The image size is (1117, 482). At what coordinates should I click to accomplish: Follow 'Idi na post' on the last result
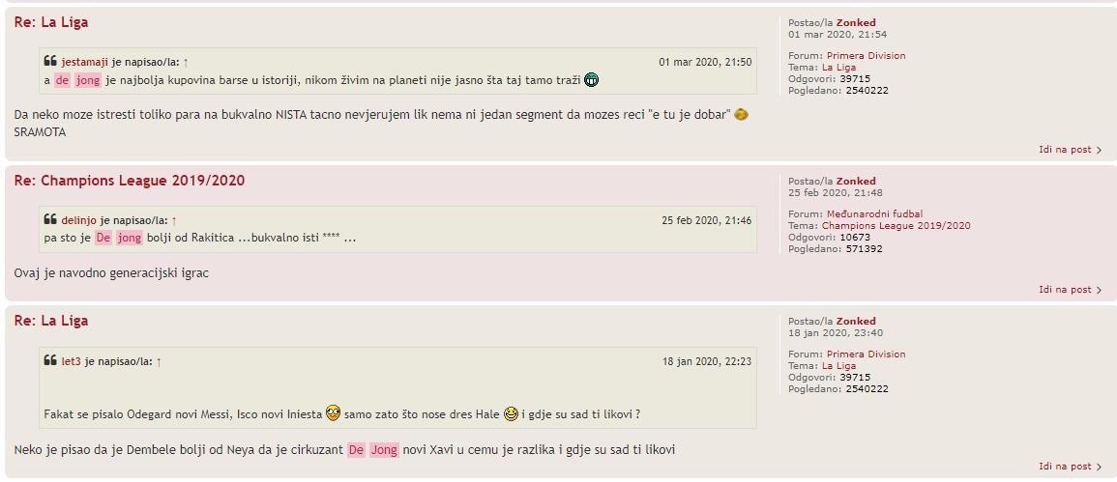coord(1071,467)
